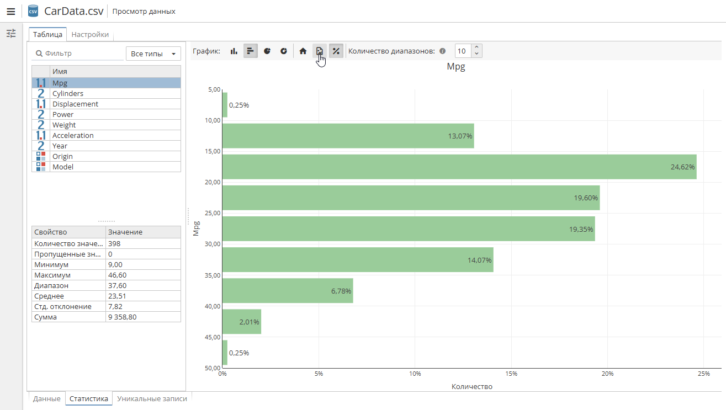Select the Origin column in the list

tap(62, 156)
